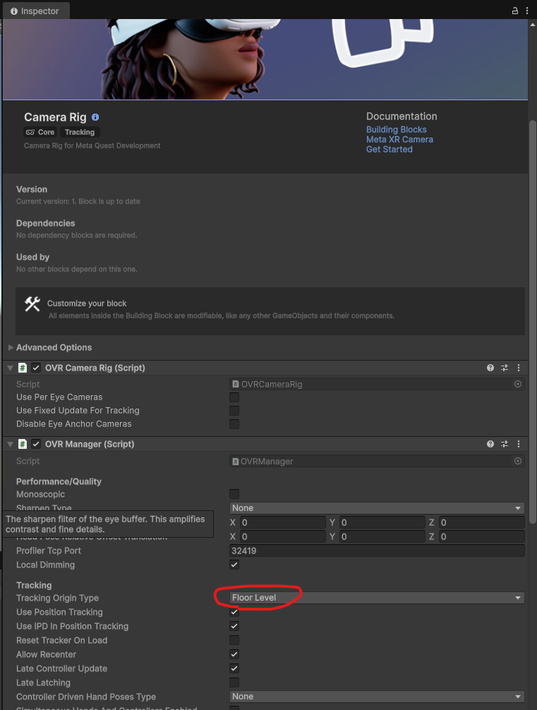Click the lower row X translation field
537x710 pixels.
[x=282, y=536]
